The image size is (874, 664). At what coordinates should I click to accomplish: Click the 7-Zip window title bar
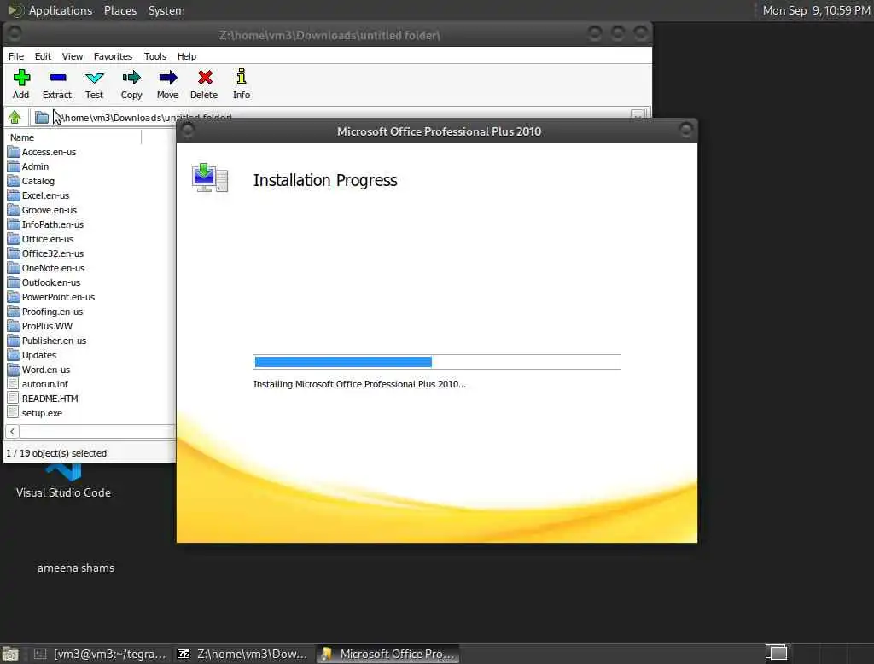point(329,35)
